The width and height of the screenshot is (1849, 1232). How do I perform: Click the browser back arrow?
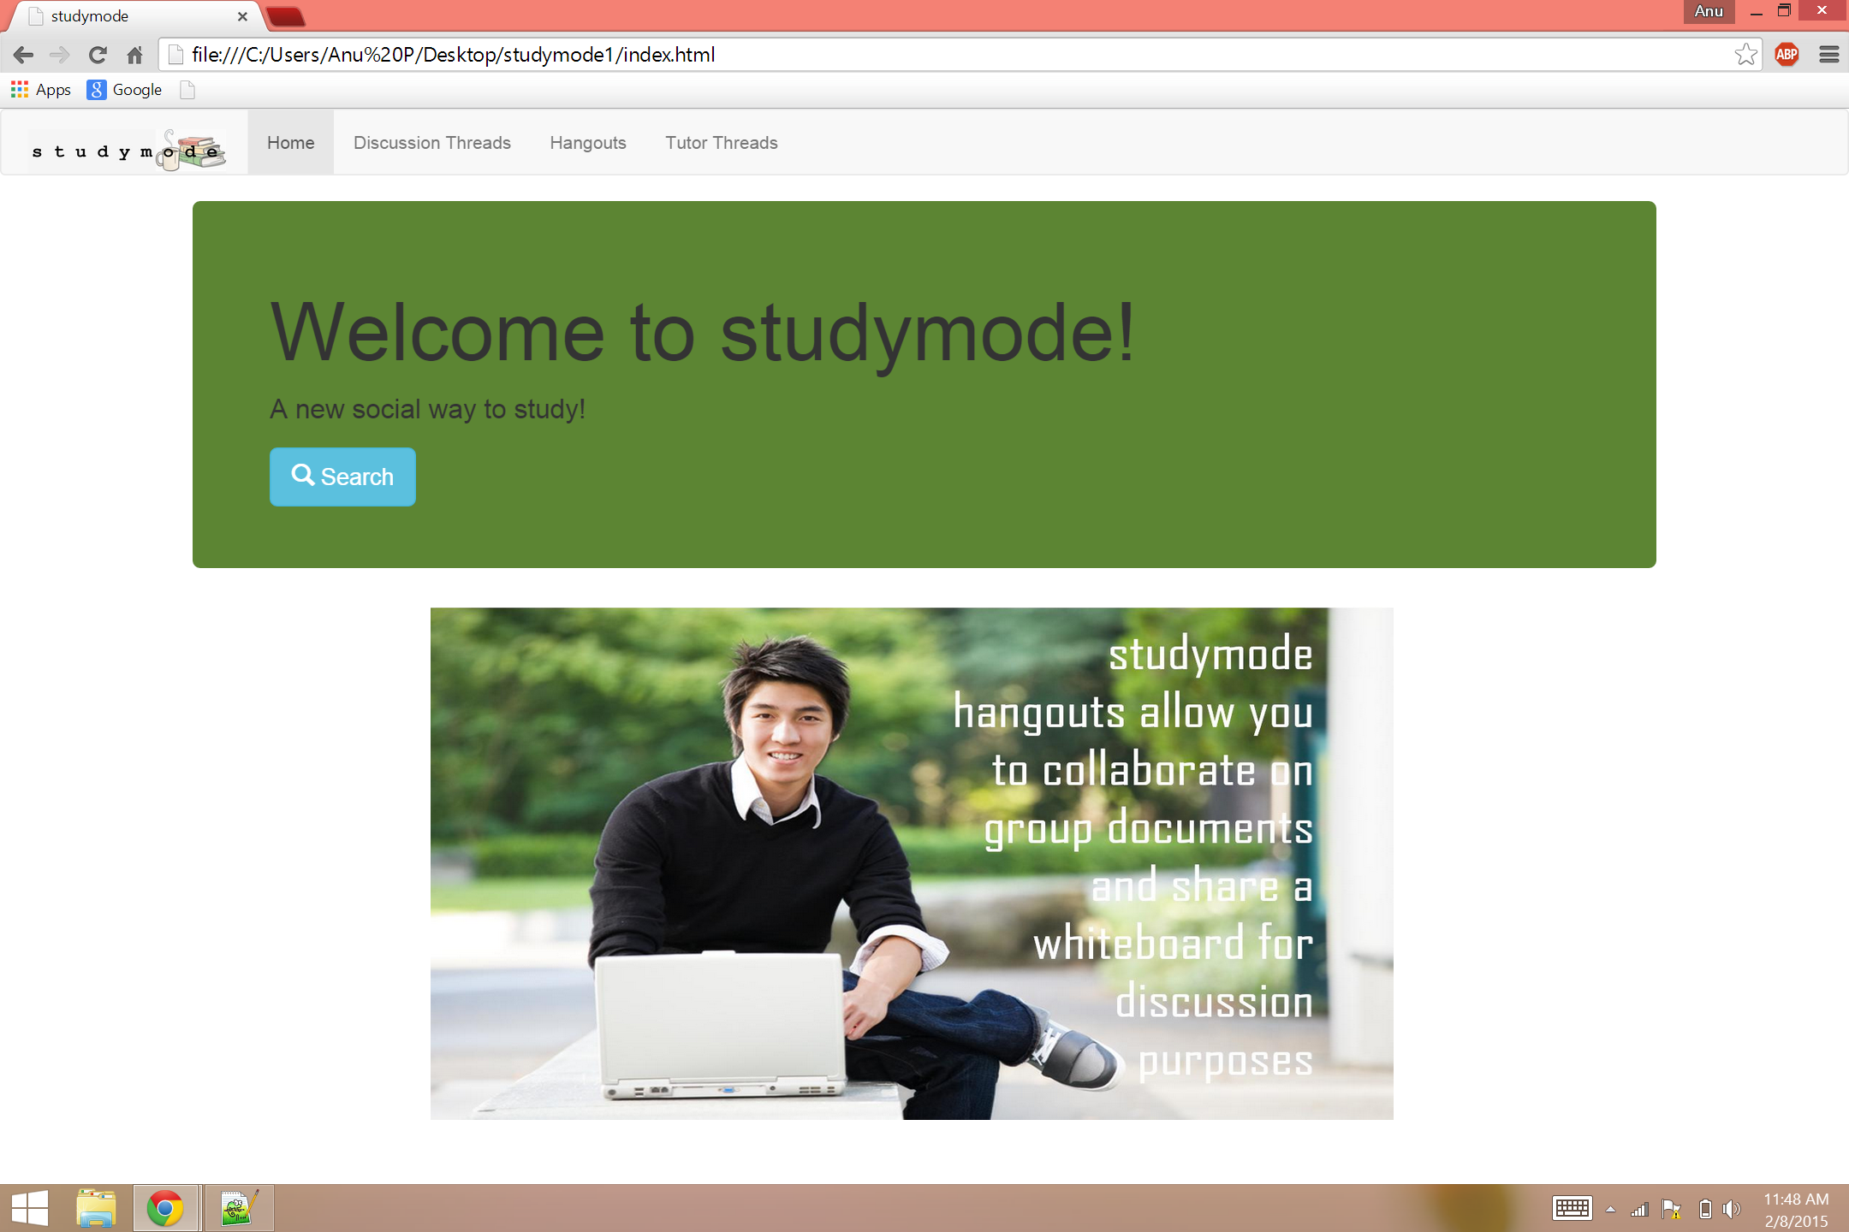[23, 56]
